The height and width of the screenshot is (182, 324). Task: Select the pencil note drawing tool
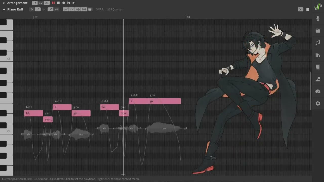pos(38,9)
